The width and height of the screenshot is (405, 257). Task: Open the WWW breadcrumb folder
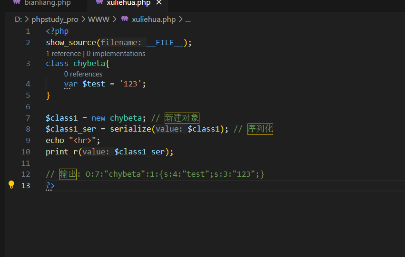point(99,19)
